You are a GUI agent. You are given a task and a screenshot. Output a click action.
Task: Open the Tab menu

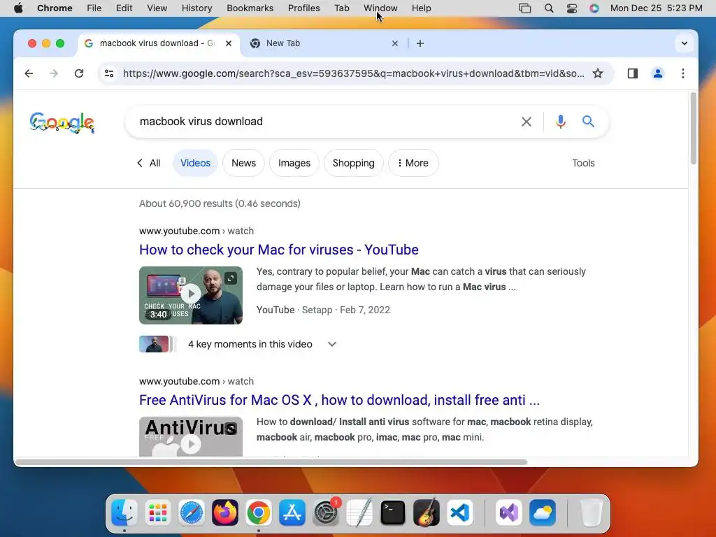341,8
